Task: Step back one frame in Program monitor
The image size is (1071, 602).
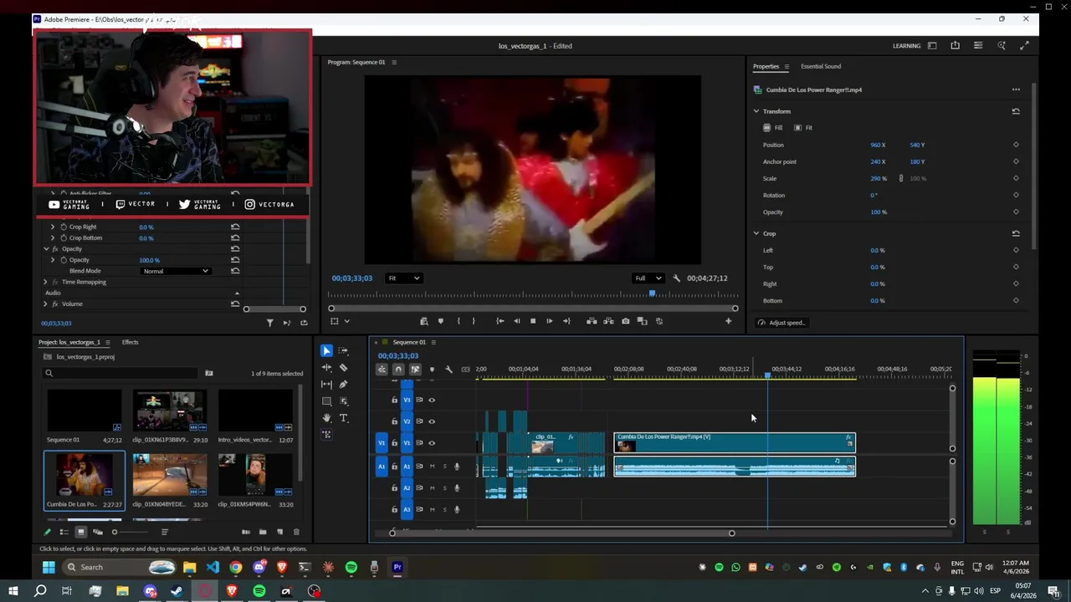Action: coord(516,321)
